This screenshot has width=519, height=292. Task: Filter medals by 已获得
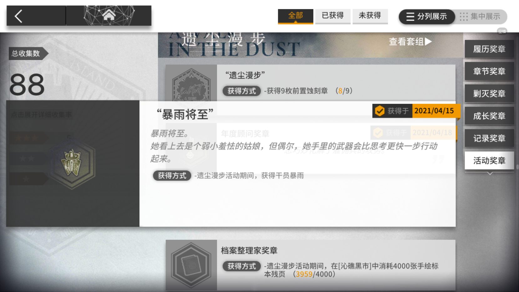333,16
